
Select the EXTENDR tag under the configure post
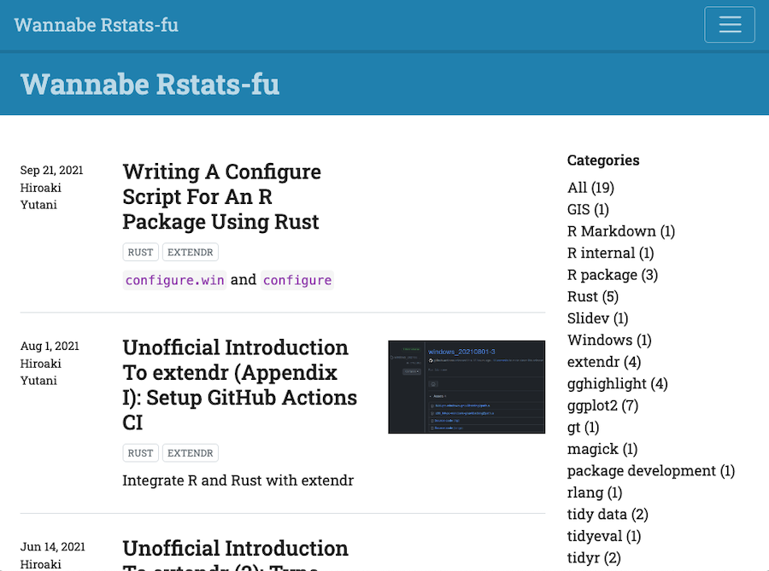point(191,253)
